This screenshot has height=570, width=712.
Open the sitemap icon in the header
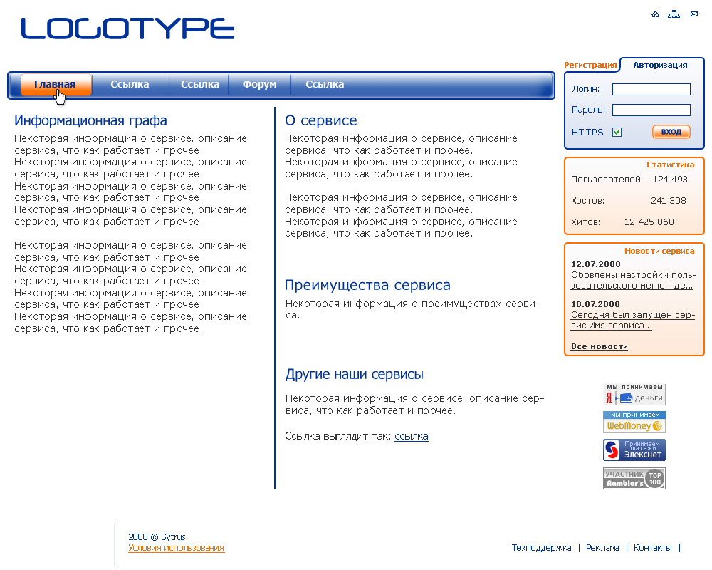tap(674, 14)
